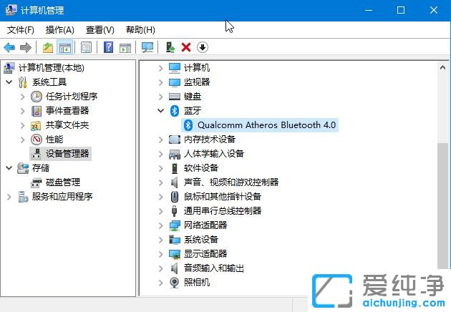Image resolution: width=451 pixels, height=312 pixels.
Task: Toggle the show/hide console tree icon
Action: click(64, 47)
